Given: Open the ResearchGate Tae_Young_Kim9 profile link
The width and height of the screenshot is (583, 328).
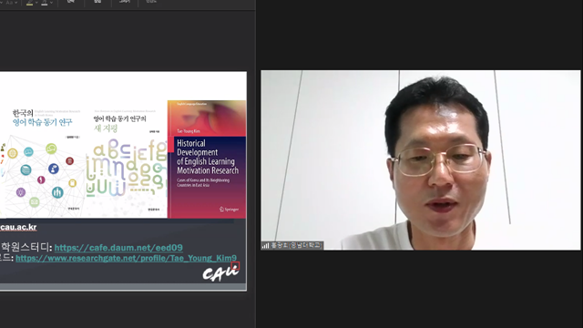Looking at the screenshot, I should pyautogui.click(x=126, y=258).
